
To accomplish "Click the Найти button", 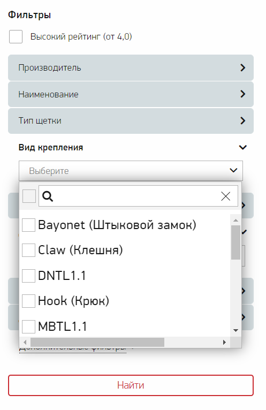I will click(x=131, y=385).
